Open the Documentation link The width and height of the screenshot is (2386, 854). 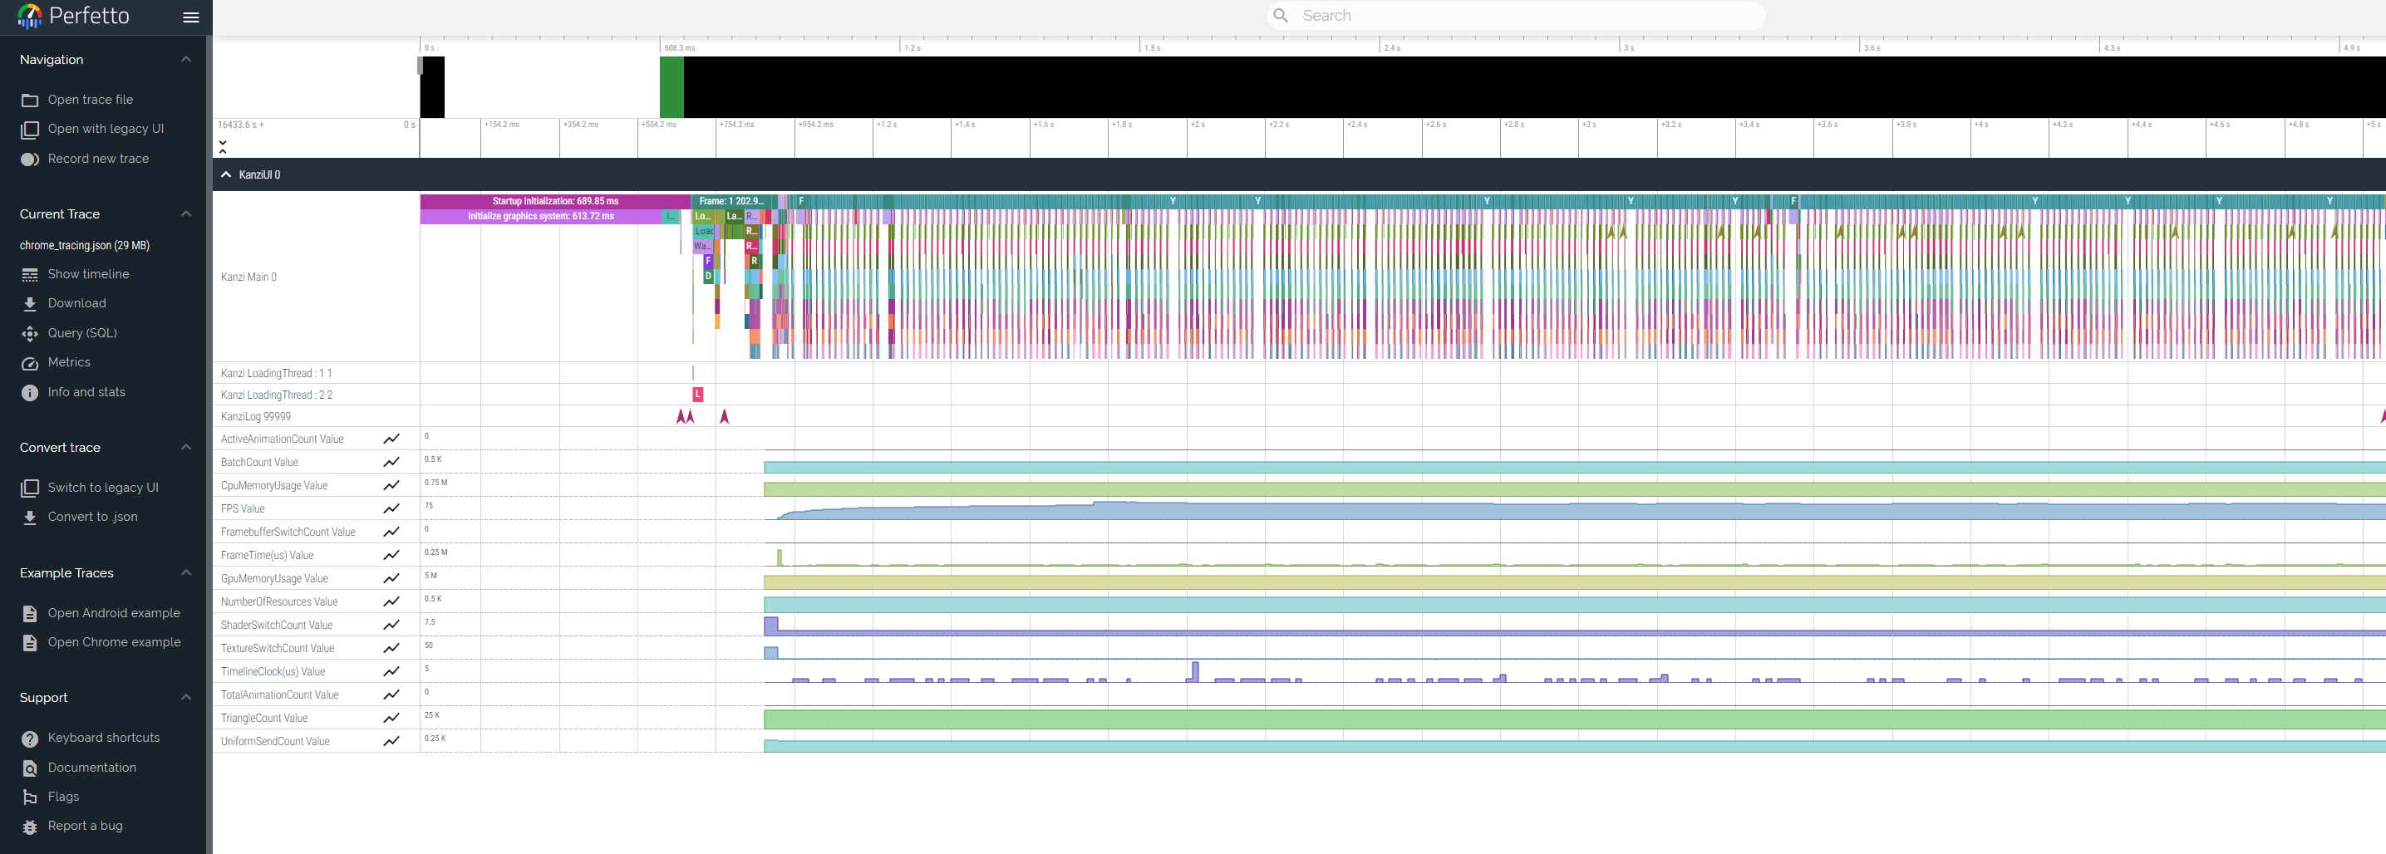(91, 768)
